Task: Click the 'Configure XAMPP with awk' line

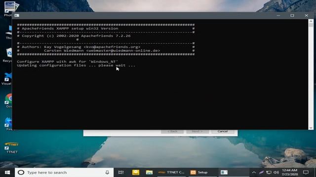Action: tap(67, 61)
